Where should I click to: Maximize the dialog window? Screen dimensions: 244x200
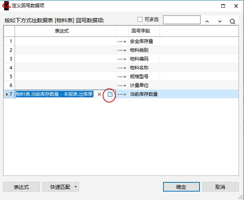click(x=222, y=6)
